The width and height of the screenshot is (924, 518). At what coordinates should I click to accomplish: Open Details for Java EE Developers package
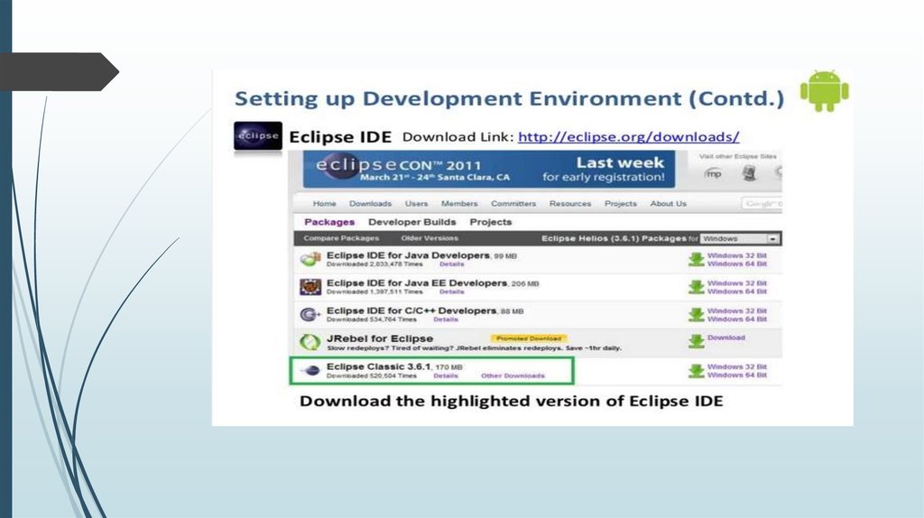(451, 291)
